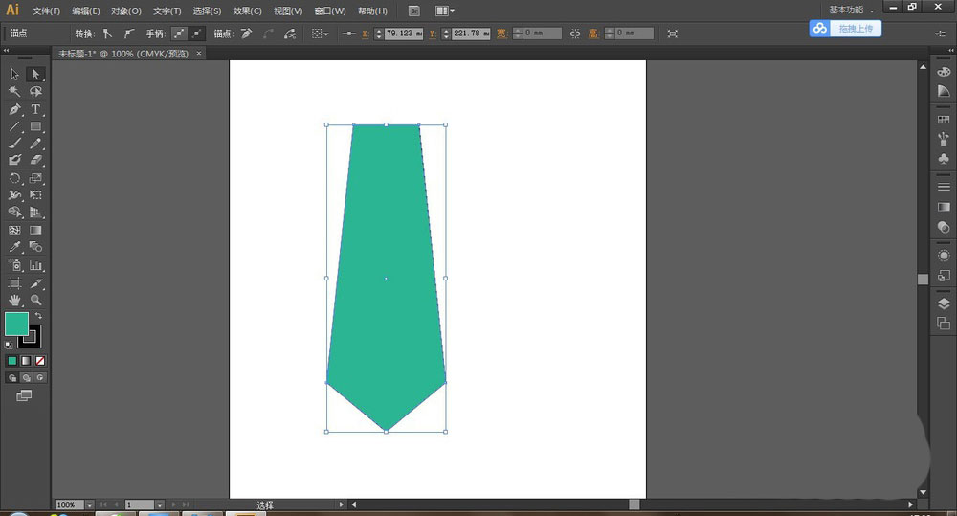
Task: Select the Zoom magnifier tool
Action: (x=35, y=300)
